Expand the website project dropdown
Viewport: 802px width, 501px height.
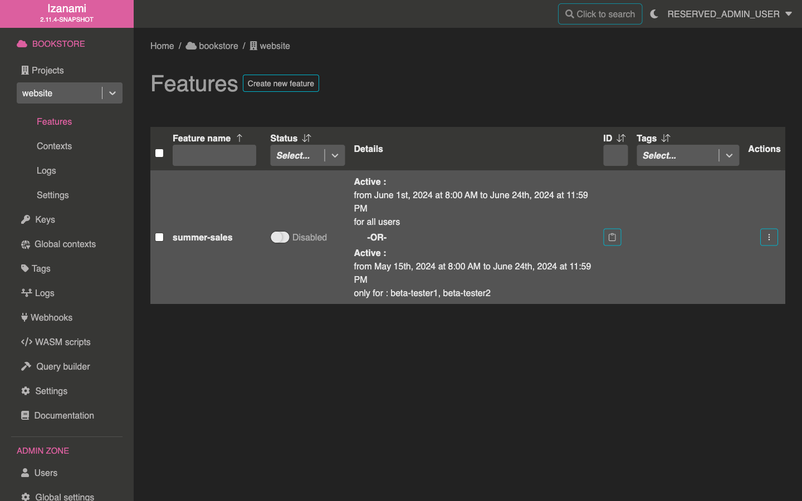click(113, 93)
